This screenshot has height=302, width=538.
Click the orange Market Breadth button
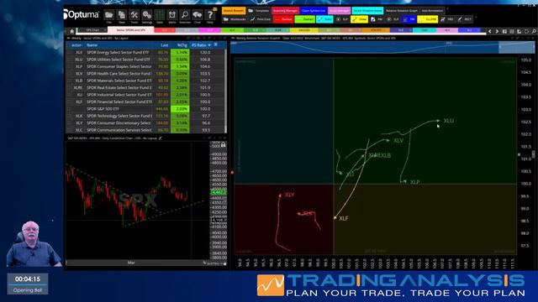point(234,11)
